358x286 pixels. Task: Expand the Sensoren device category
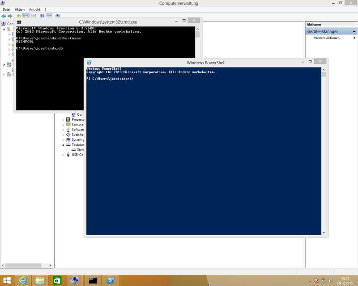click(x=63, y=125)
